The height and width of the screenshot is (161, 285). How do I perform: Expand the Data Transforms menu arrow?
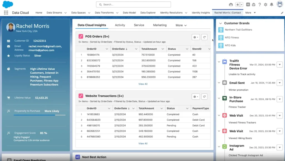click(117, 13)
